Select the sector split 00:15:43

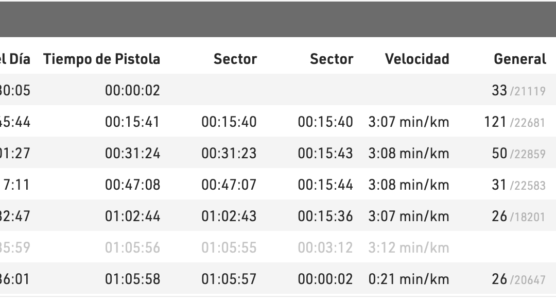point(325,154)
